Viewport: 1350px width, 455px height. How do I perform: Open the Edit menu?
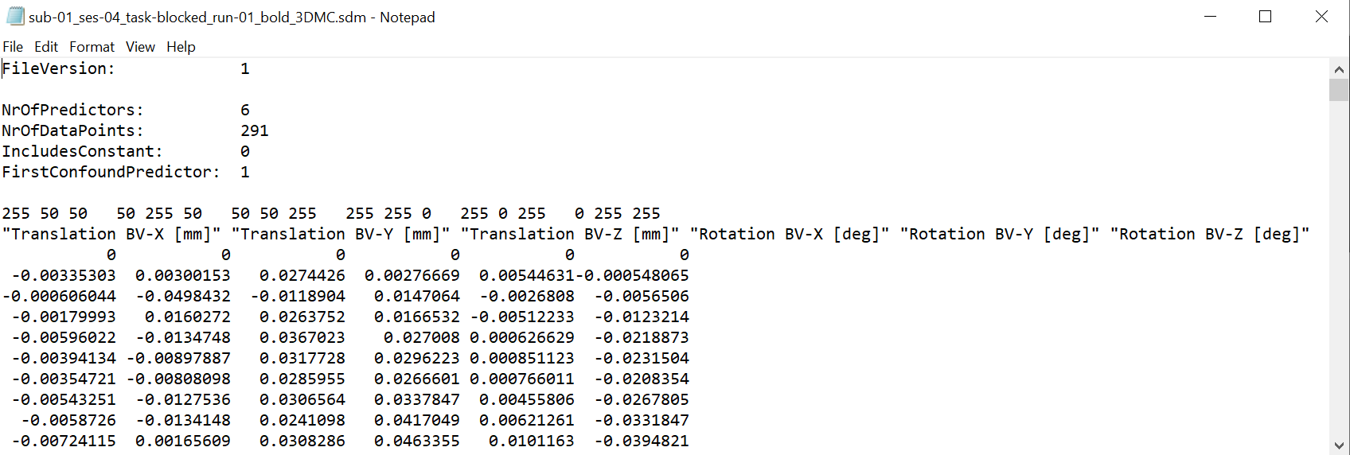tap(46, 47)
